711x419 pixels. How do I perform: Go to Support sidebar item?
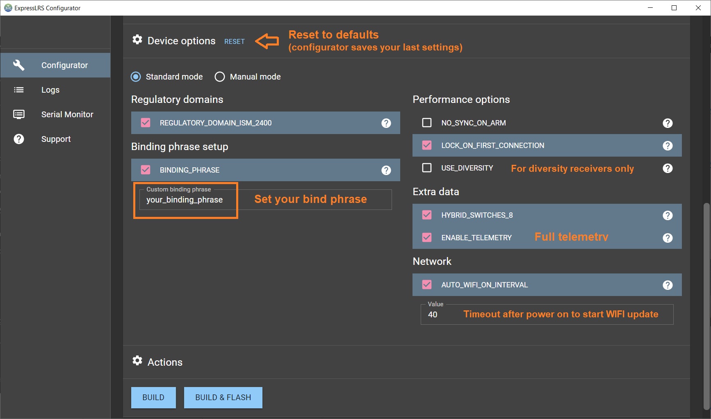point(55,139)
